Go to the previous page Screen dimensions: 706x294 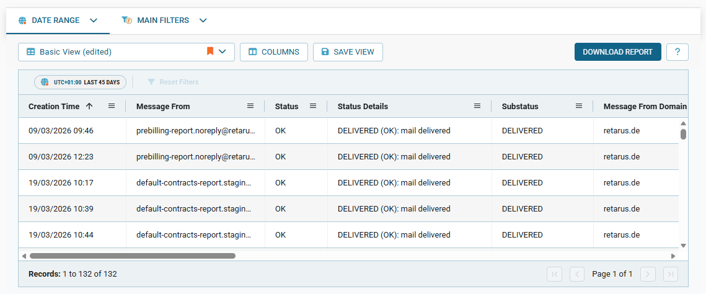click(x=577, y=274)
